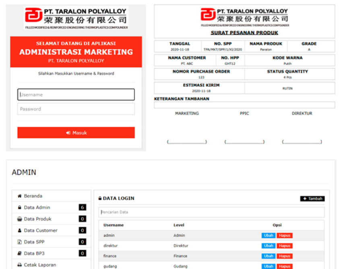Click the count badge 0 on Data Produk
Image resolution: width=339 pixels, height=269 pixels.
(x=83, y=219)
